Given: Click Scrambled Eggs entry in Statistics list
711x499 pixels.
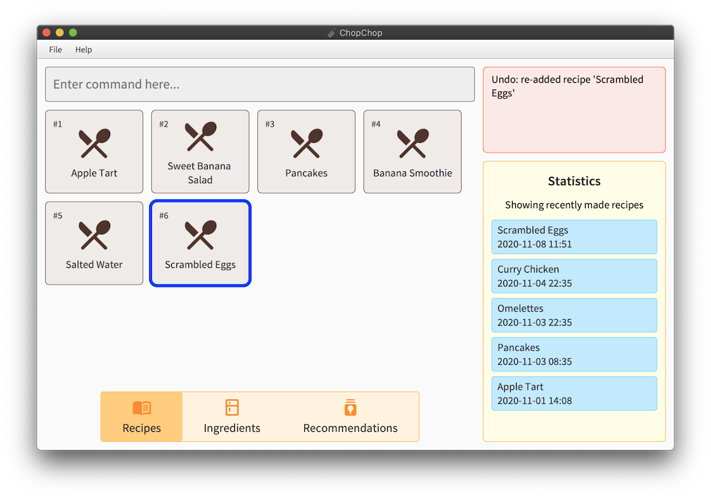Looking at the screenshot, I should 574,237.
